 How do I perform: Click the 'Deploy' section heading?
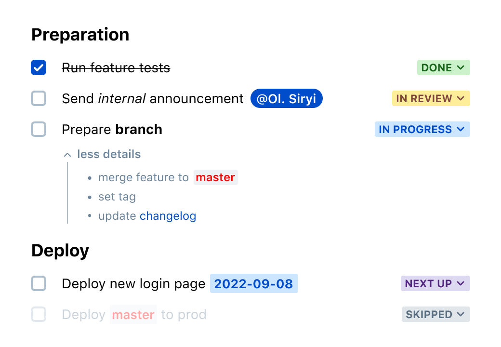coord(60,250)
